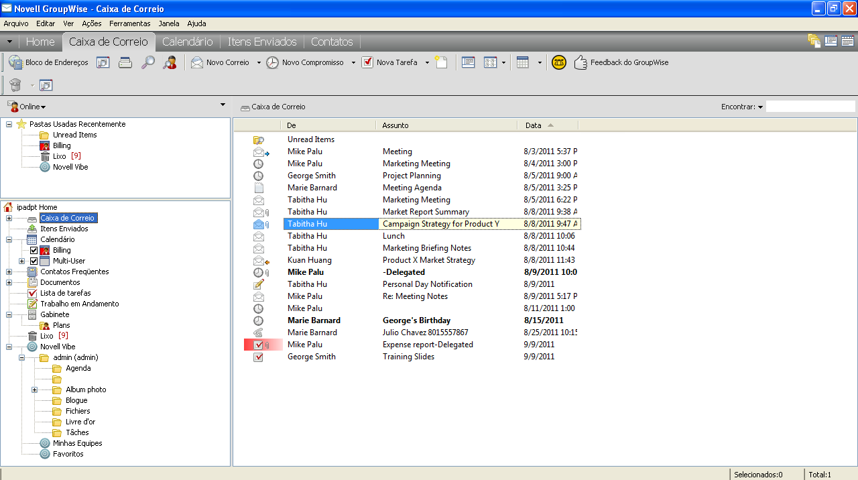Select Lista de tarefas in folder tree

point(65,293)
